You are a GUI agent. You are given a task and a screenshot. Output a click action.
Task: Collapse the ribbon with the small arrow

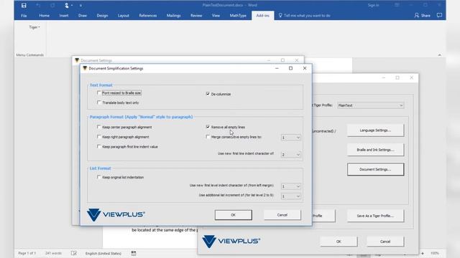click(439, 54)
